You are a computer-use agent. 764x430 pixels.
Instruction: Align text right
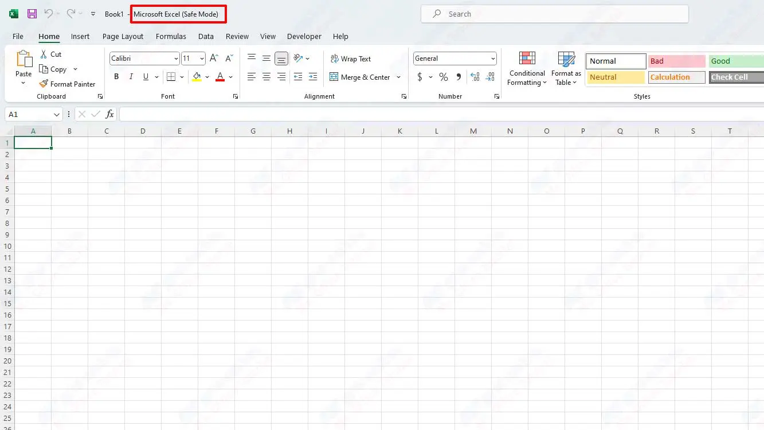pyautogui.click(x=281, y=76)
